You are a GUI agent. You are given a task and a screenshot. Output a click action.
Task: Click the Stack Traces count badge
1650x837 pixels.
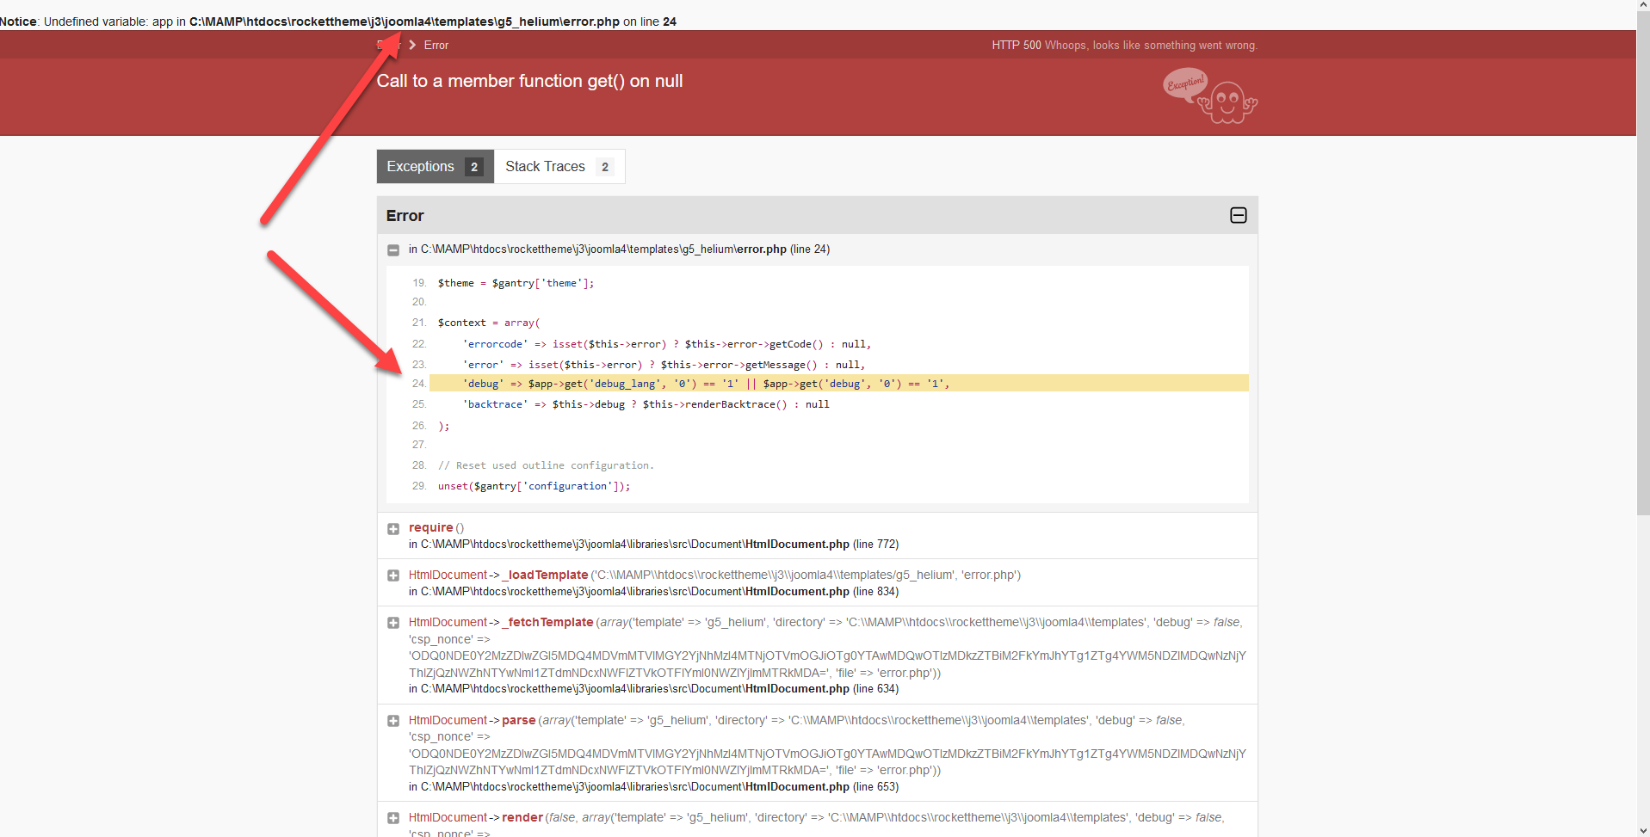(x=604, y=167)
